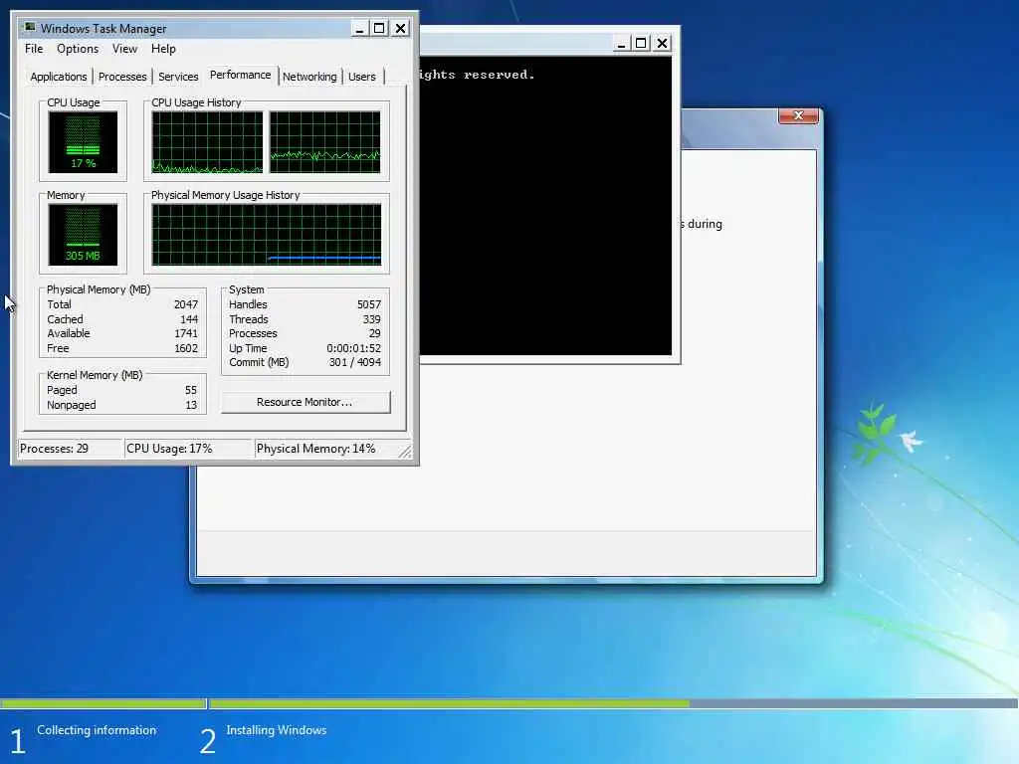1019x764 pixels.
Task: Click the rights reserved text in command prompt
Action: point(477,75)
